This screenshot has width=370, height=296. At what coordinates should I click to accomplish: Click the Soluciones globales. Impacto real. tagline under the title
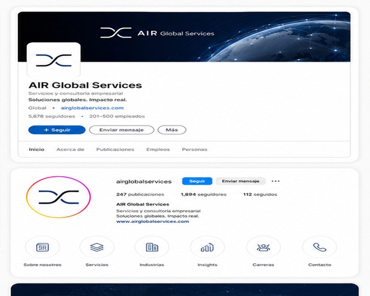coord(78,100)
